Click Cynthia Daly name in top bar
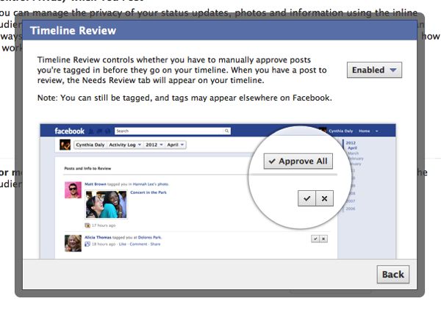Screen dimensions: 441x312 click(x=340, y=131)
